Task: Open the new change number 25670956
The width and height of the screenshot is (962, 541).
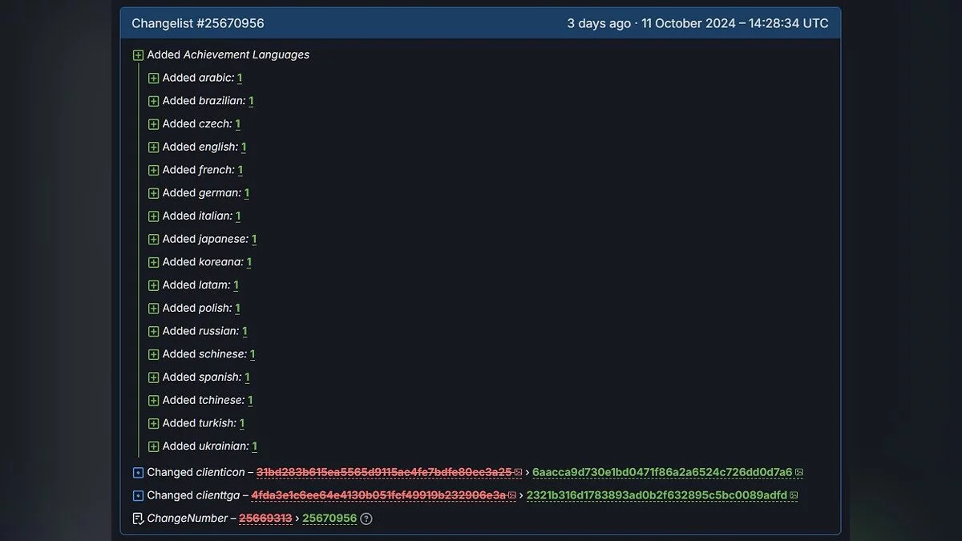Action: point(329,519)
